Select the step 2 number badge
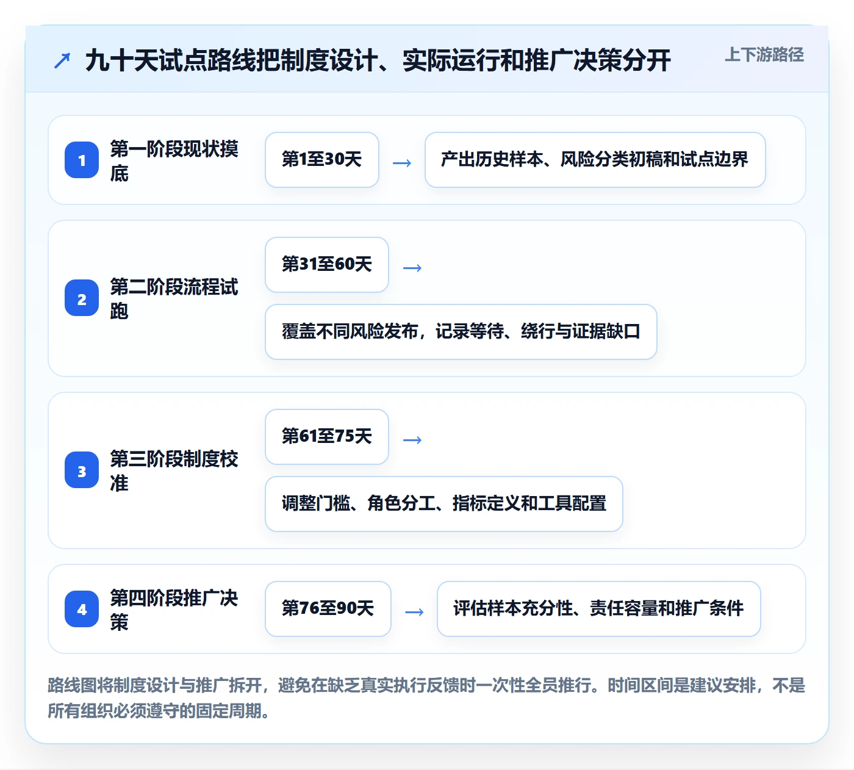This screenshot has height=770, width=854. (82, 298)
